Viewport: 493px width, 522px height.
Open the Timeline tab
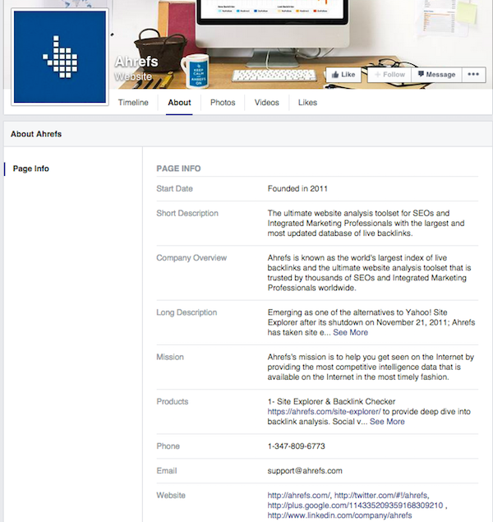(133, 103)
